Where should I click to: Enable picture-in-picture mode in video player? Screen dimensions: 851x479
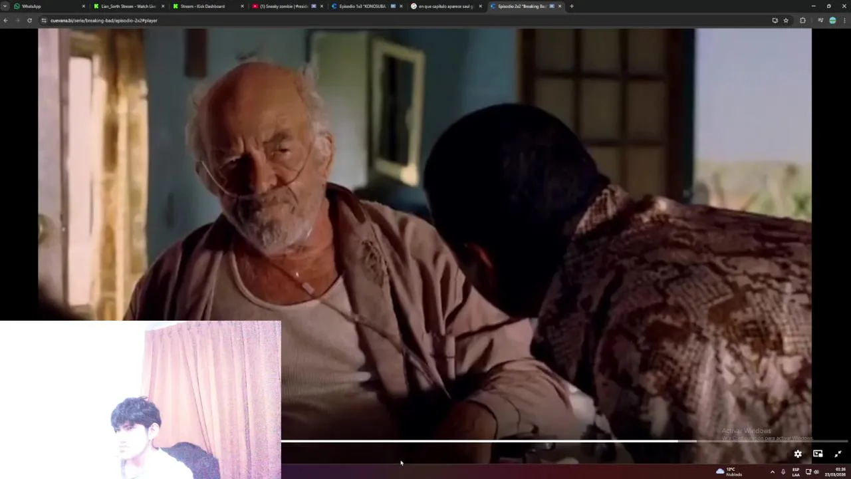tap(818, 454)
